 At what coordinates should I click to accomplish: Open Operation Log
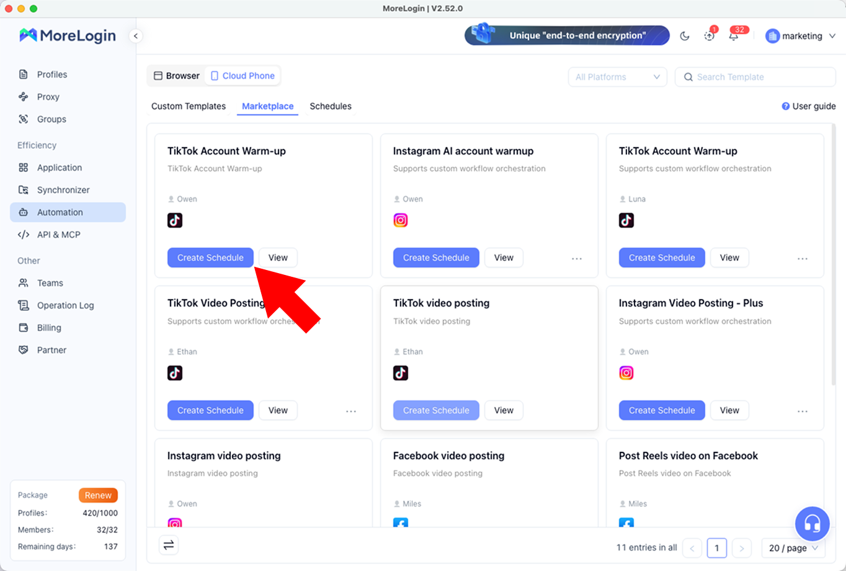(68, 305)
